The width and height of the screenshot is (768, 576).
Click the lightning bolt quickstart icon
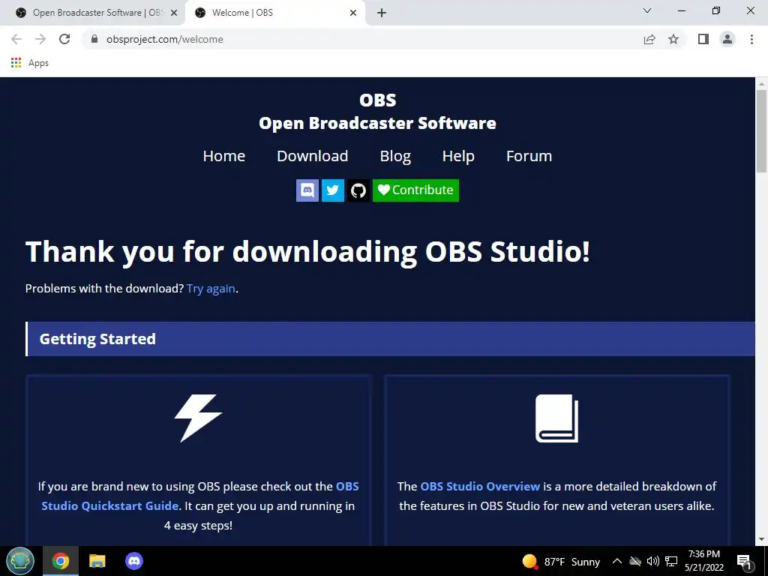[x=198, y=418]
